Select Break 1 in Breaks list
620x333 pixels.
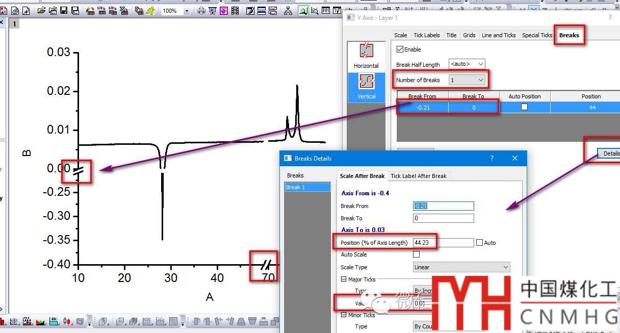[x=307, y=187]
